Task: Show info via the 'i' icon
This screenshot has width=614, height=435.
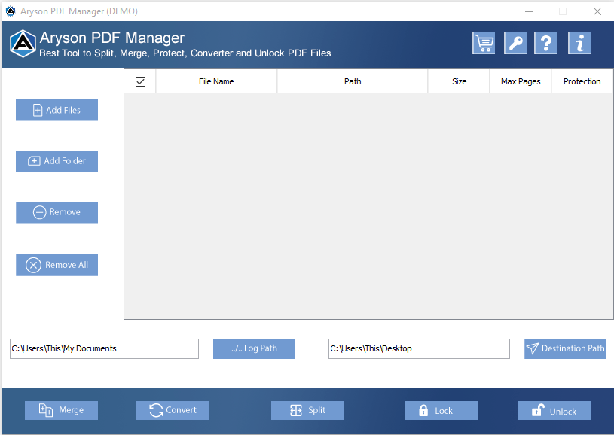Action: 579,43
